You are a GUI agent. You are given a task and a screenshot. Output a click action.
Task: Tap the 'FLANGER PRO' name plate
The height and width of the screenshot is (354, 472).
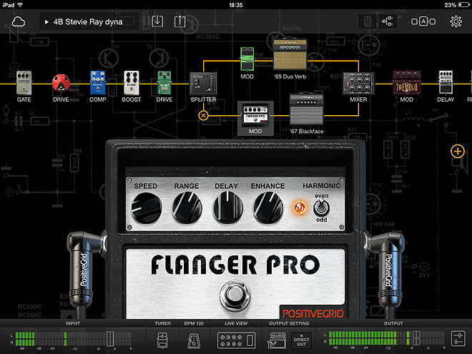[x=235, y=265]
